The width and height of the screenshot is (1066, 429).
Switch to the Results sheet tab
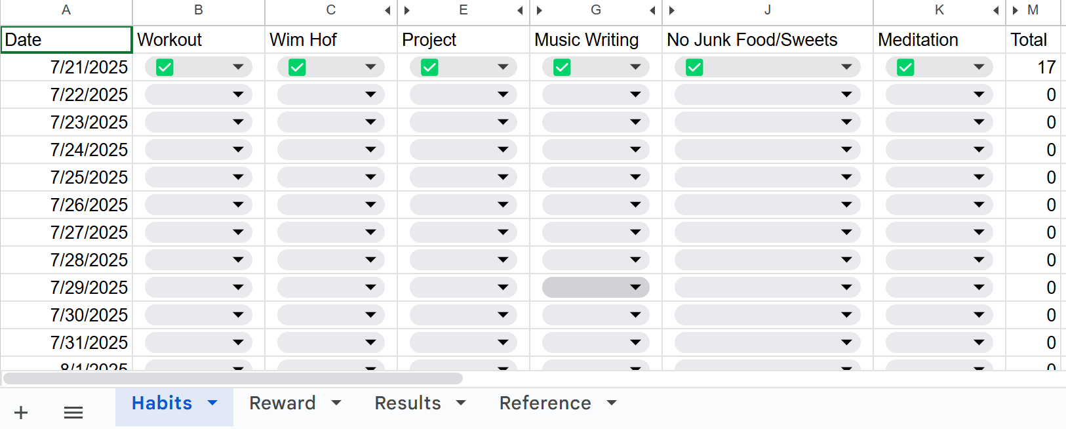(408, 403)
